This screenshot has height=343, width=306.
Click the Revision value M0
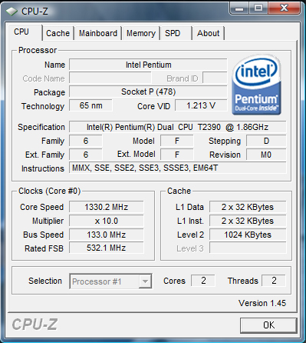pyautogui.click(x=266, y=155)
